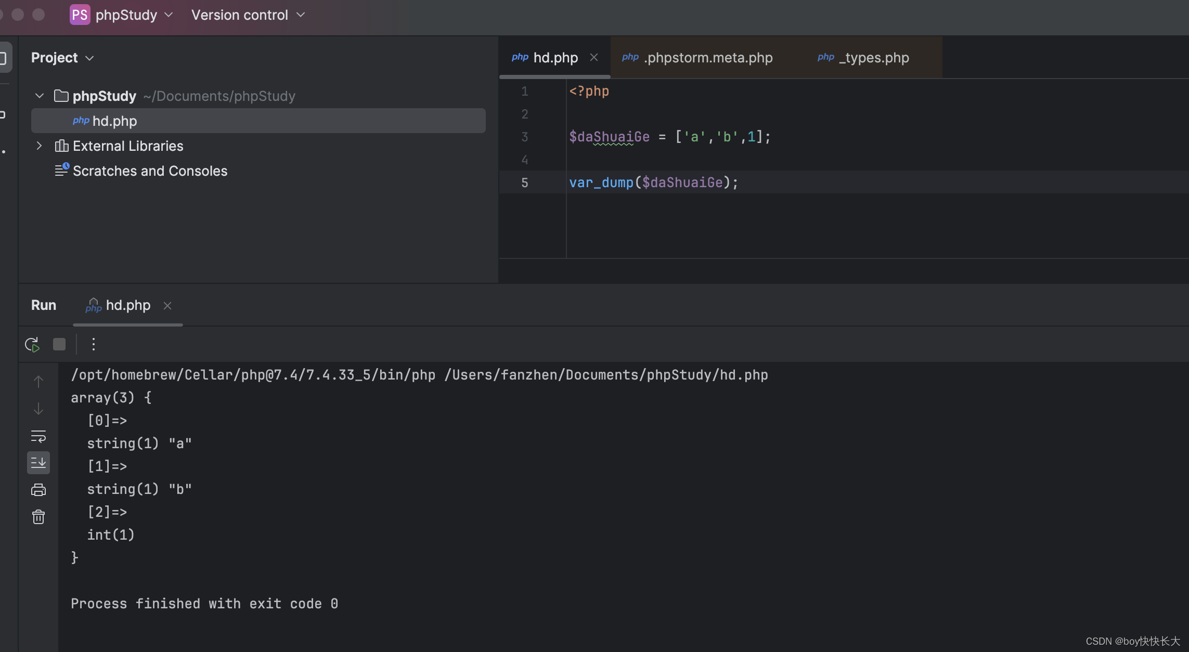
Task: Jump down the stack trace arrow
Action: point(38,409)
